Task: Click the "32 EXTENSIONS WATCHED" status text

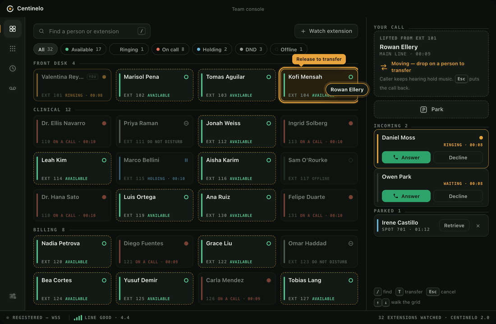Action: [x=409, y=318]
